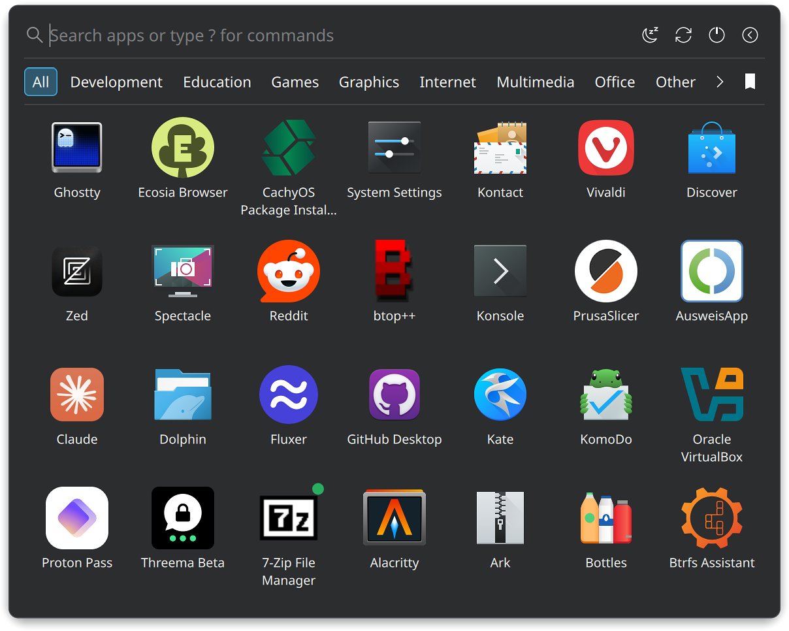The image size is (789, 631).
Task: Switch to the Games category
Action: (x=295, y=82)
